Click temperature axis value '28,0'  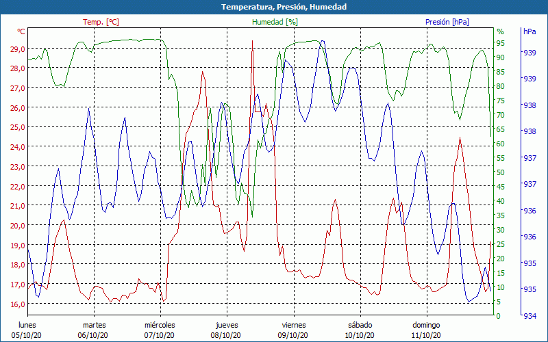tap(18, 68)
